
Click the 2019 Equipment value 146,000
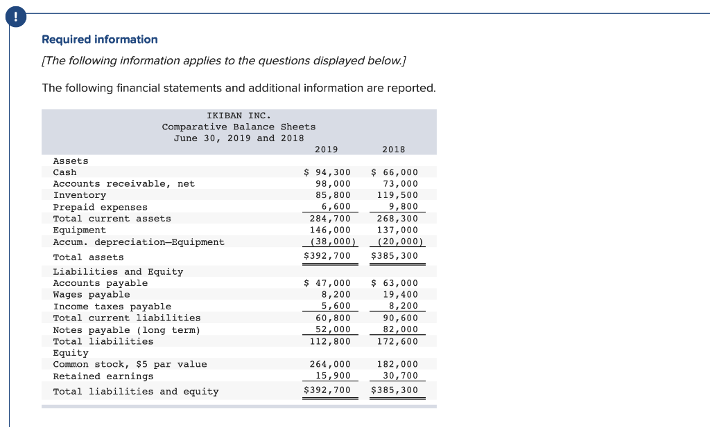pyautogui.click(x=330, y=230)
